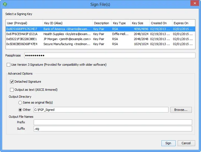Sort by Key ID (Alias) column header

click(68, 23)
